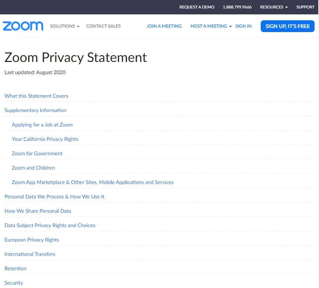The width and height of the screenshot is (319, 288).
Task: Click the Zoom Privacy Statement heading
Action: tap(76, 58)
